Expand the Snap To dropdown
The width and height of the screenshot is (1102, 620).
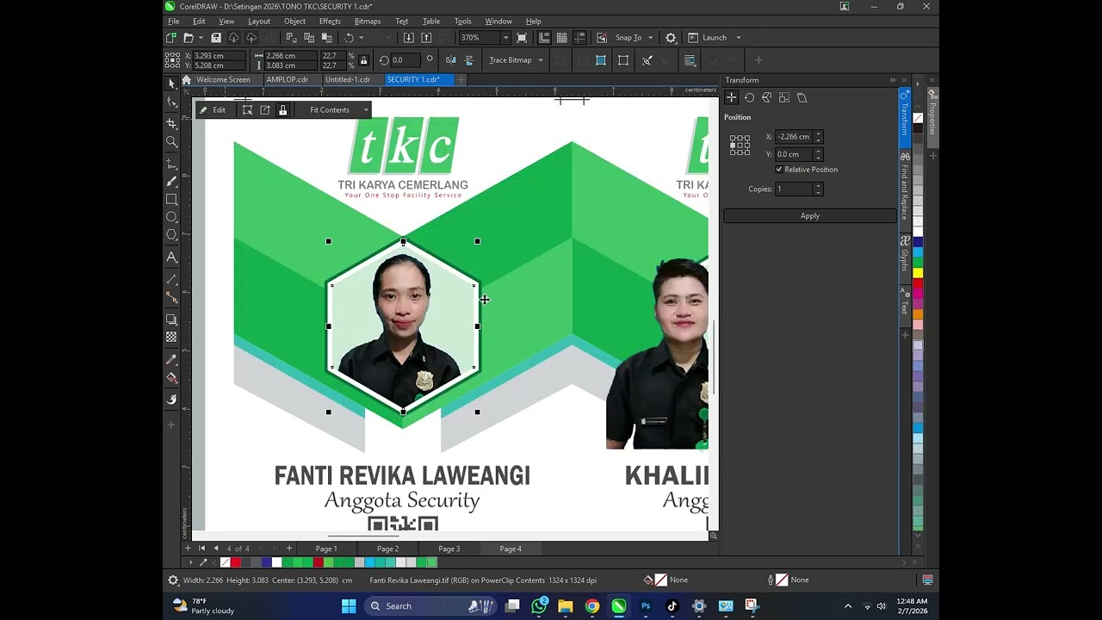point(650,38)
